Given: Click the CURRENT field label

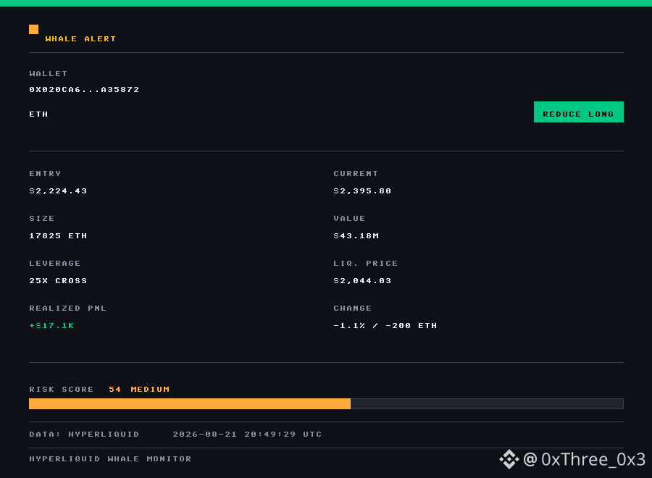Looking at the screenshot, I should click(x=356, y=173).
